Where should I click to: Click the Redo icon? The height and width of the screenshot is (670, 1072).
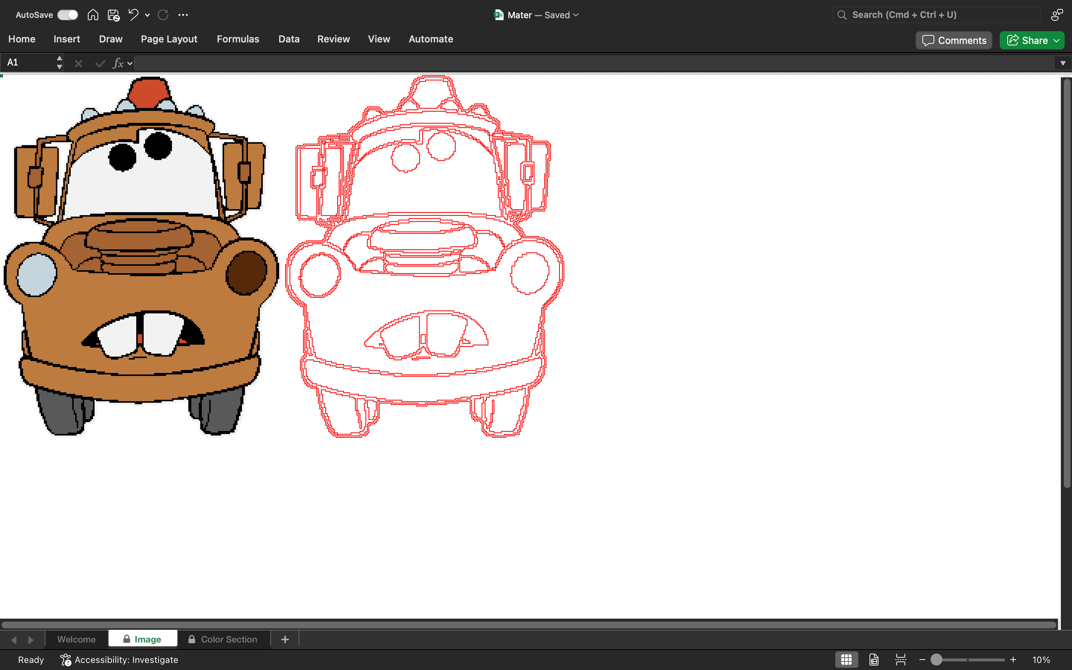[x=163, y=15]
